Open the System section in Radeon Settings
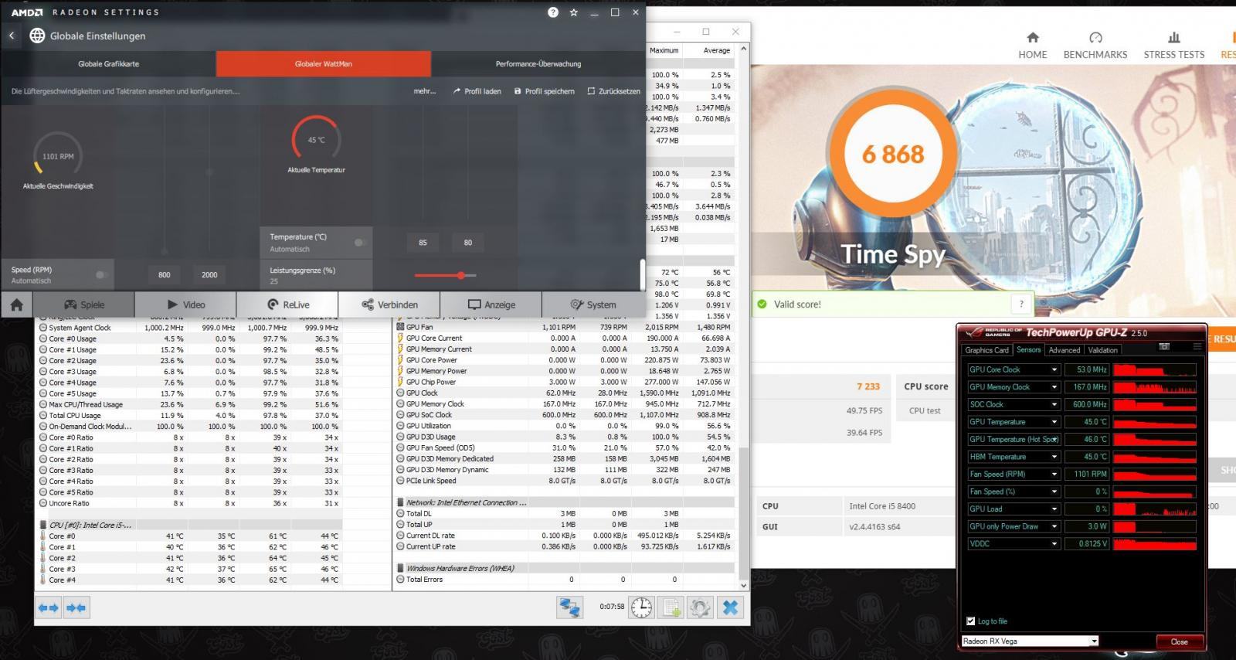The height and width of the screenshot is (660, 1236). [x=593, y=304]
